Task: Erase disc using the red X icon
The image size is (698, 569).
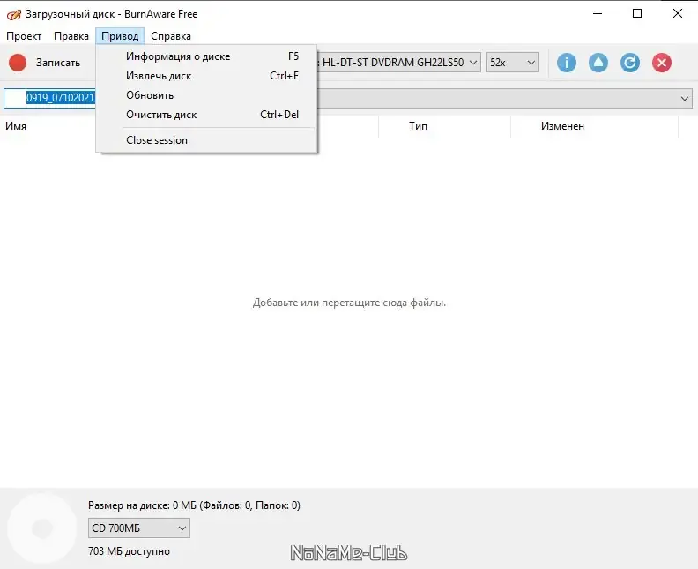Action: click(662, 63)
